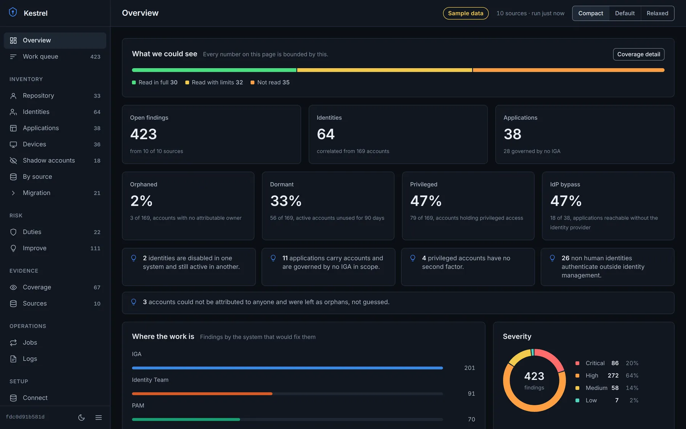The image size is (686, 429).
Task: Open the Orphaned 2% metric card
Action: click(x=188, y=206)
